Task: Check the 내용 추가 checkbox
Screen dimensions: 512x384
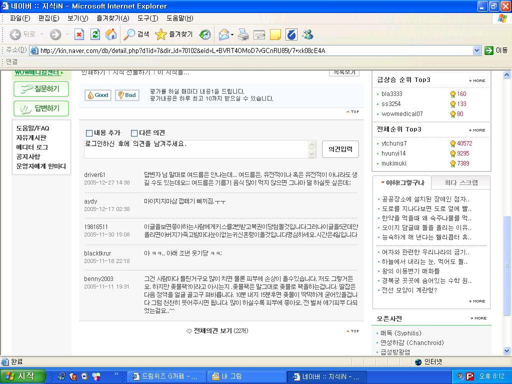Action: (x=89, y=133)
